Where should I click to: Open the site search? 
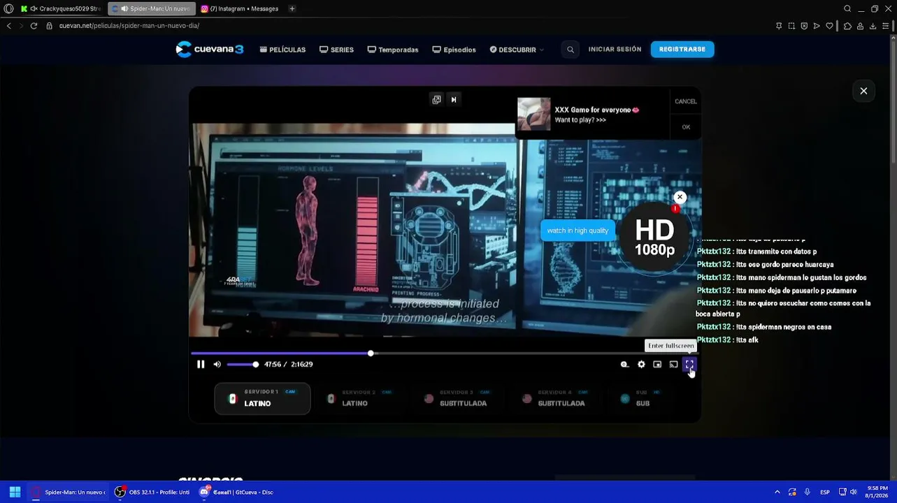coord(571,50)
